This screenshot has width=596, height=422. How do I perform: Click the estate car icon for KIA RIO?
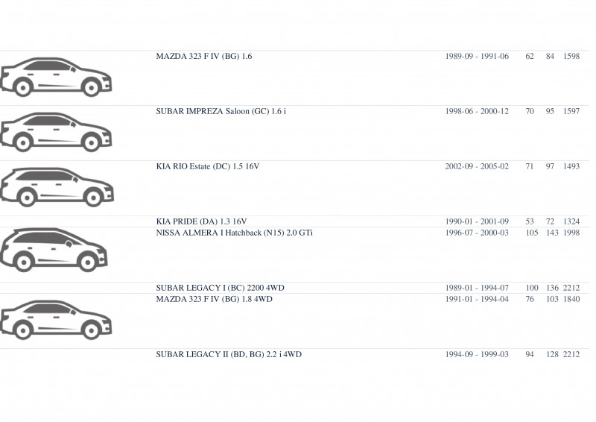pos(57,187)
